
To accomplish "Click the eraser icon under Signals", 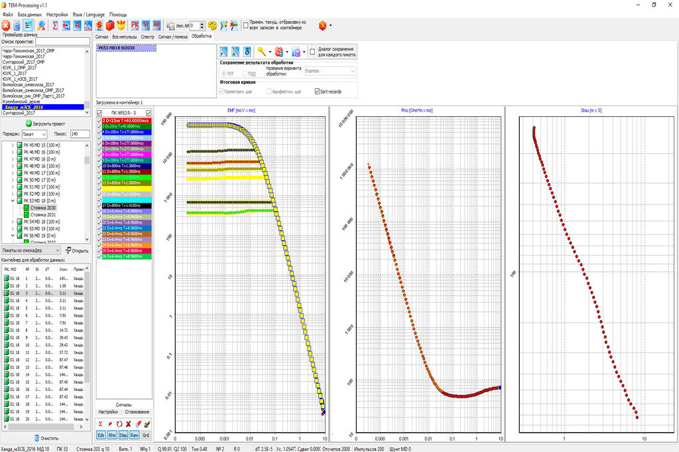I will point(137,423).
